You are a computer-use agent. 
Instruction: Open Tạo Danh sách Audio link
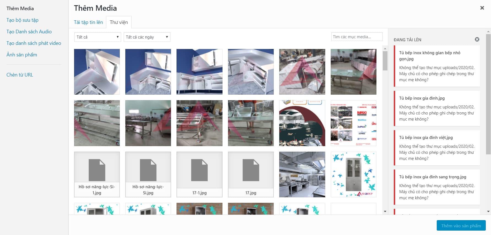[29, 32]
